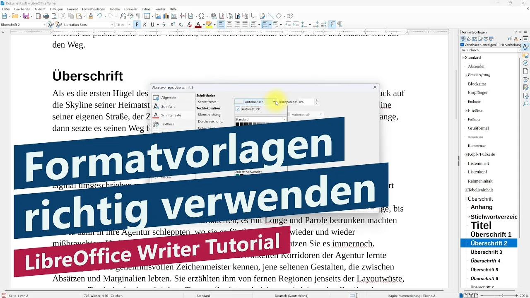Collapse the Überschrift style tree node
Image resolution: width=530 pixels, height=298 pixels.
coord(466,199)
